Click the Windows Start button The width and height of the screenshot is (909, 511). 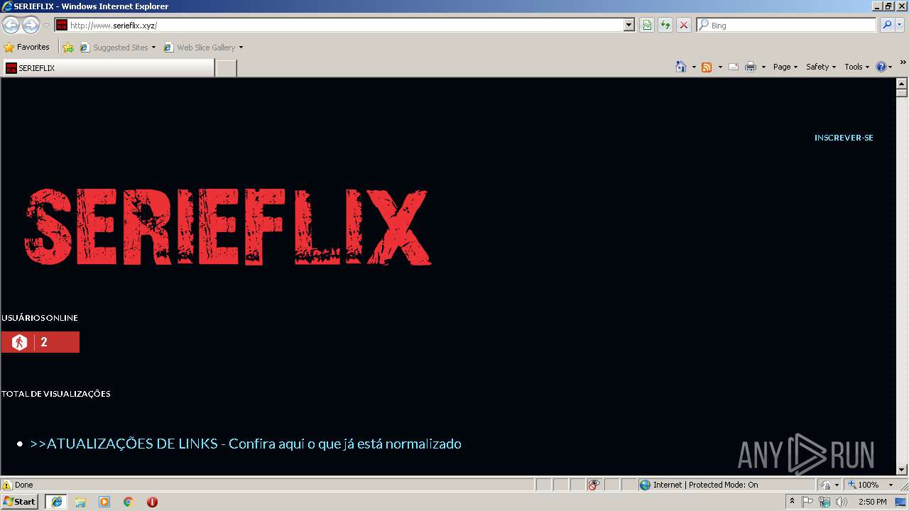pyautogui.click(x=20, y=502)
